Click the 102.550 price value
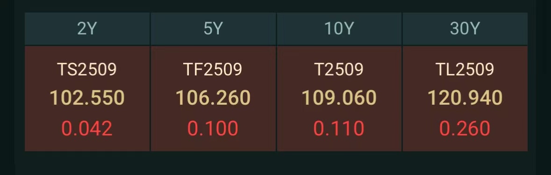The image size is (551, 175). [87, 98]
